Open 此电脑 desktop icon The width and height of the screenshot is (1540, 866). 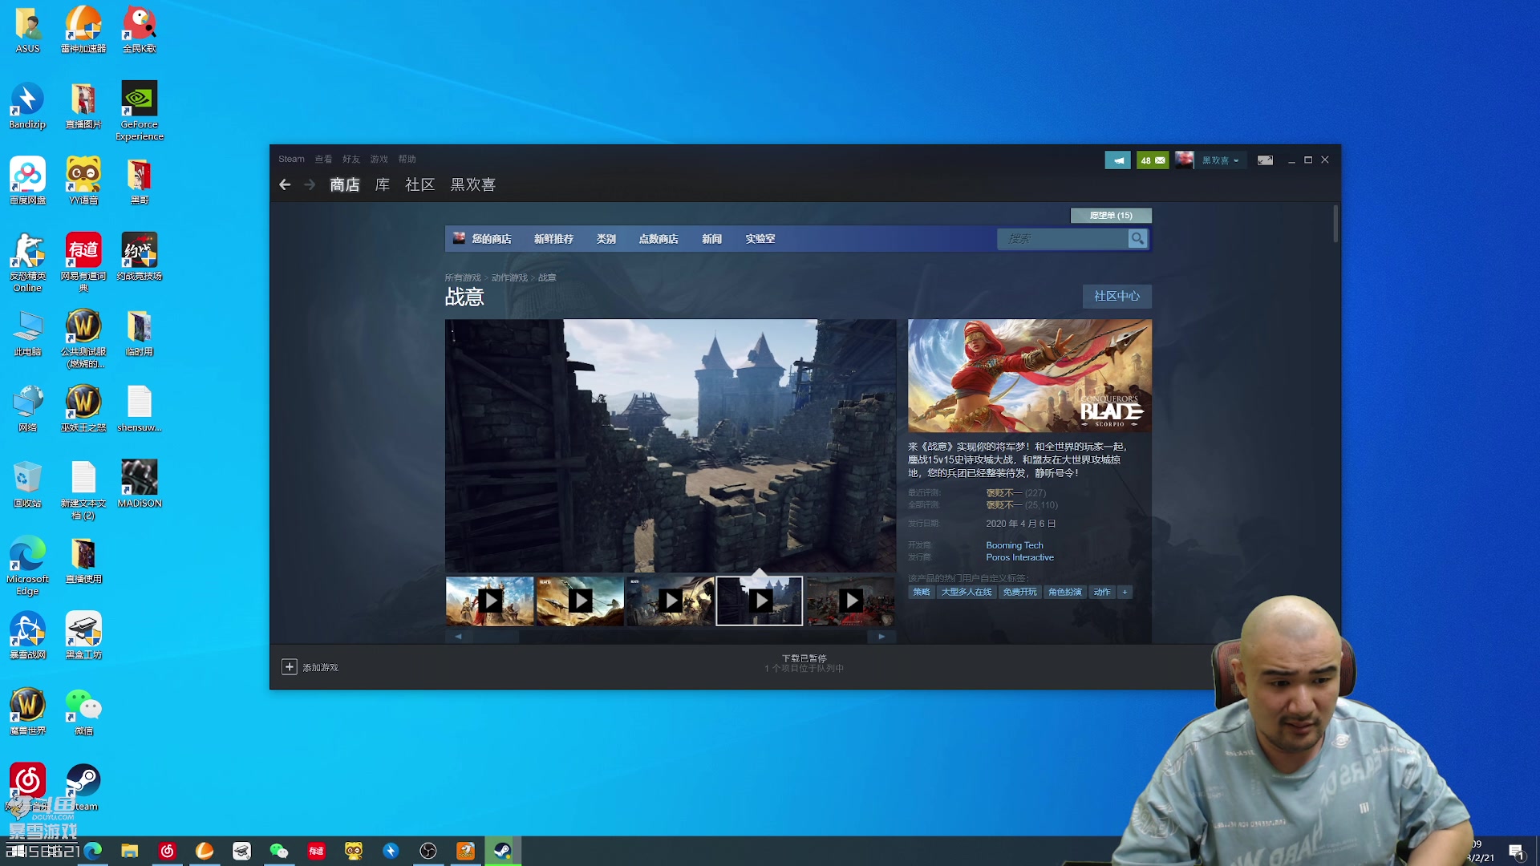[27, 333]
